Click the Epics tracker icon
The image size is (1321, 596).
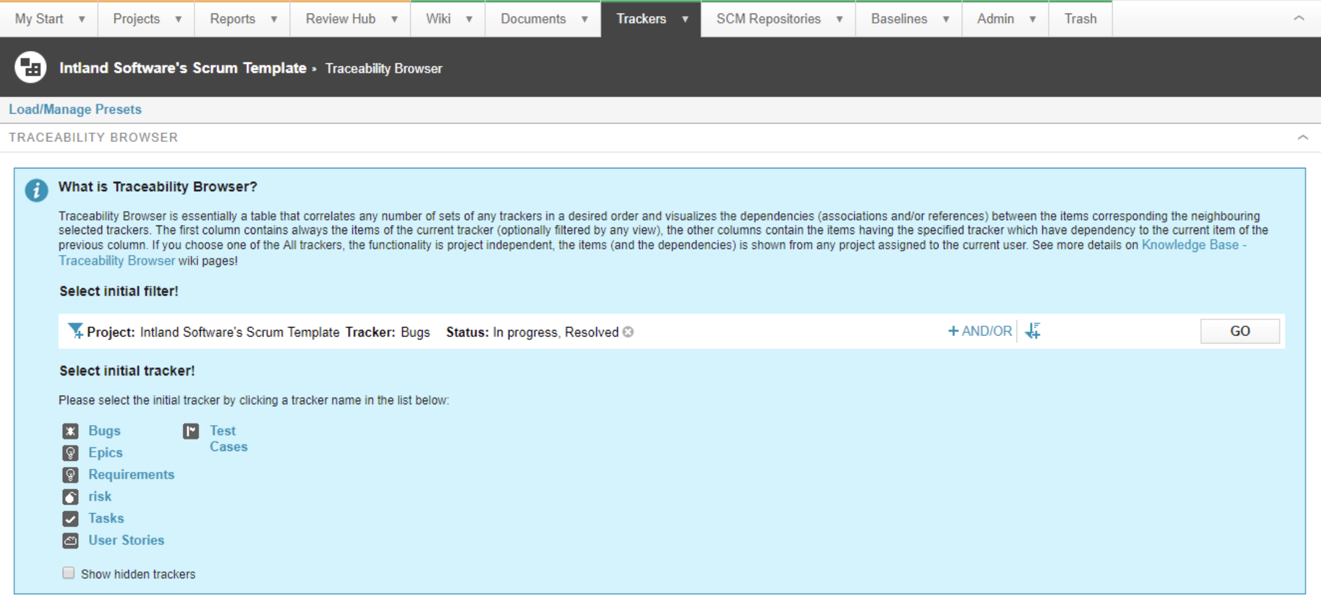[x=70, y=453]
